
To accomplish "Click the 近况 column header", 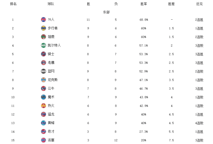I will coord(199,4).
